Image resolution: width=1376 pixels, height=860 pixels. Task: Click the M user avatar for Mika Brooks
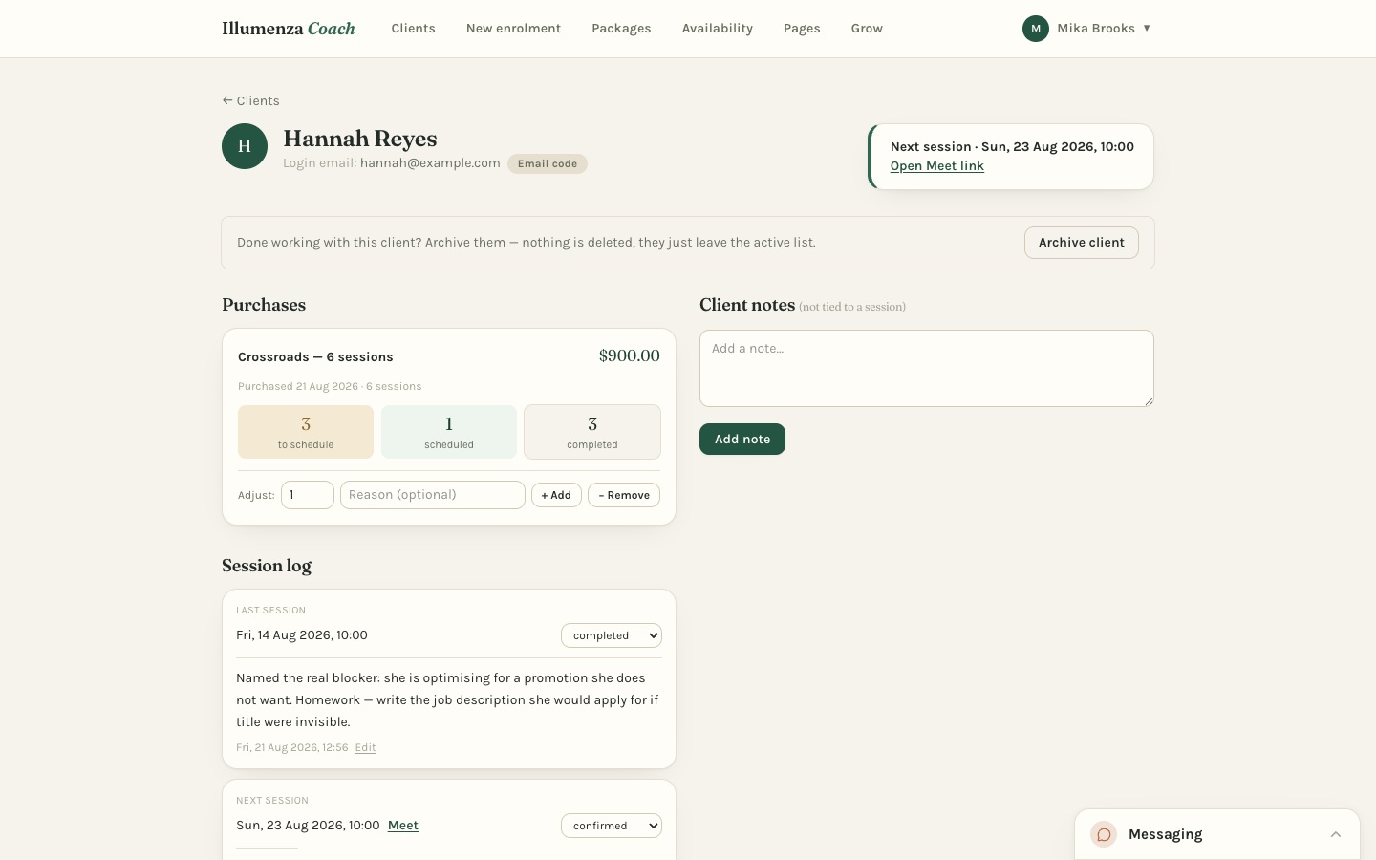click(x=1036, y=29)
